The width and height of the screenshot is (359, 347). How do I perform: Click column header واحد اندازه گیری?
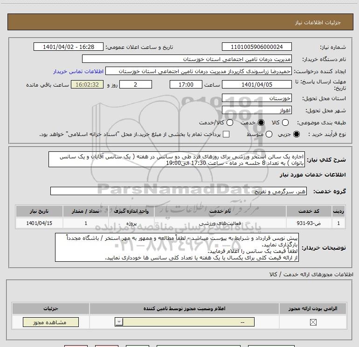pyautogui.click(x=131, y=211)
